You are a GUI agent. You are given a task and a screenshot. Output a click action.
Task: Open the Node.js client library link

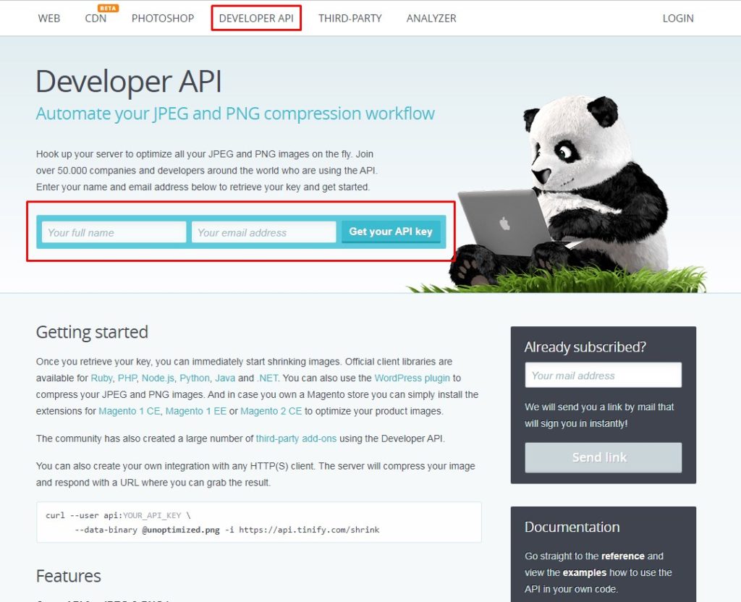point(158,378)
